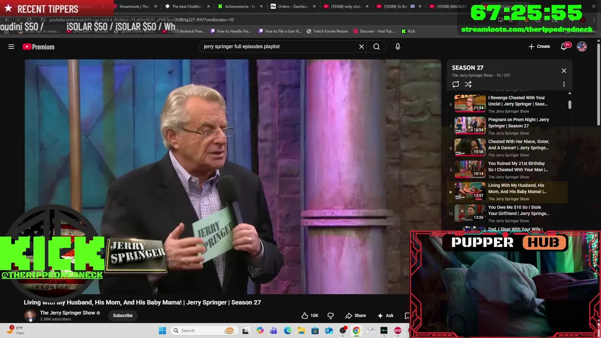This screenshot has height=338, width=601.
Task: Run the search with the magnifier button
Action: pyautogui.click(x=377, y=46)
